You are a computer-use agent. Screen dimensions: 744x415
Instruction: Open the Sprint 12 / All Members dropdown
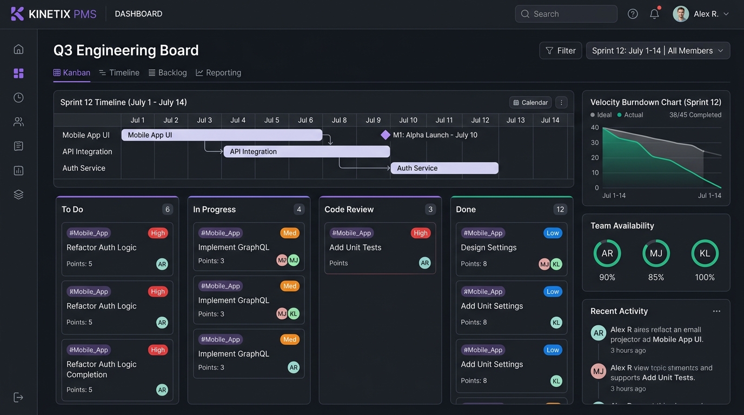coord(658,51)
